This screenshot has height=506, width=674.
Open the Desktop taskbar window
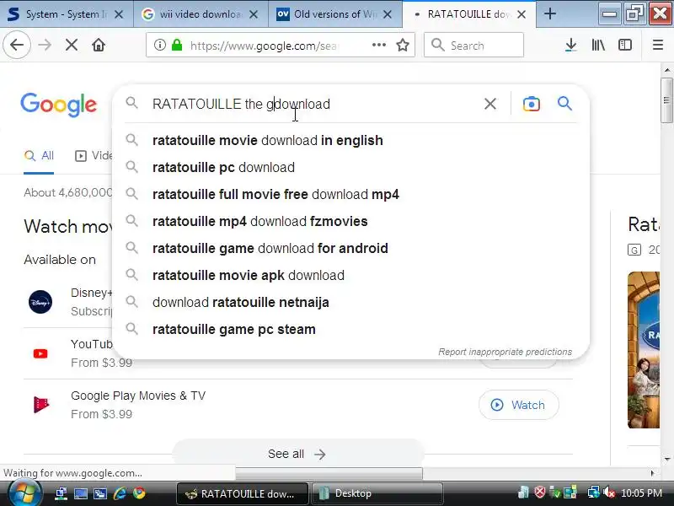point(377,493)
